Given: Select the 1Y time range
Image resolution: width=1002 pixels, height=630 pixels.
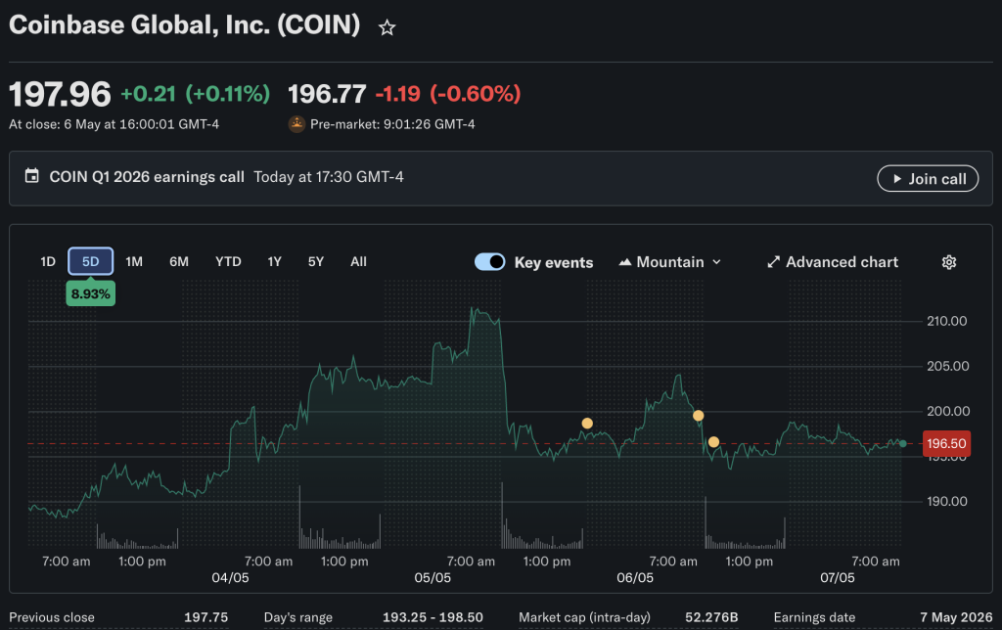Looking at the screenshot, I should [274, 261].
